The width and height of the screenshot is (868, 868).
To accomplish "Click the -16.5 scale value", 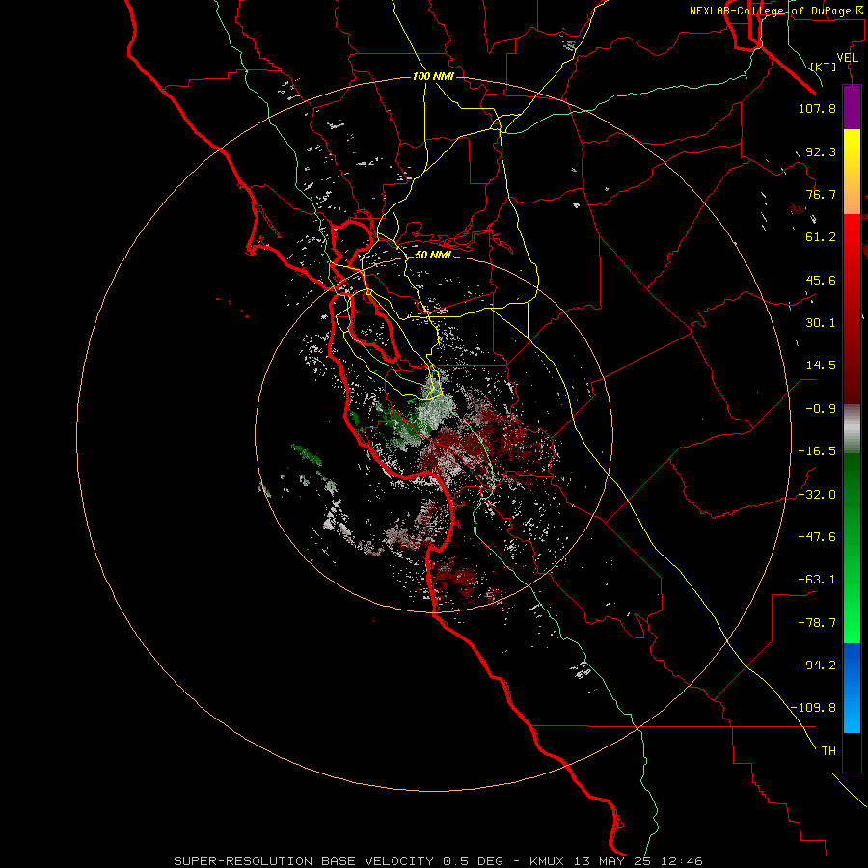I will (x=817, y=451).
